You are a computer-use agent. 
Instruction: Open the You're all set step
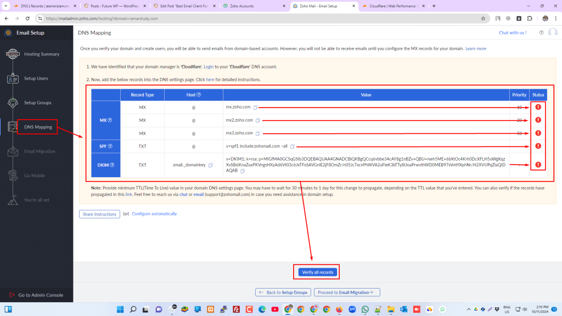[37, 200]
